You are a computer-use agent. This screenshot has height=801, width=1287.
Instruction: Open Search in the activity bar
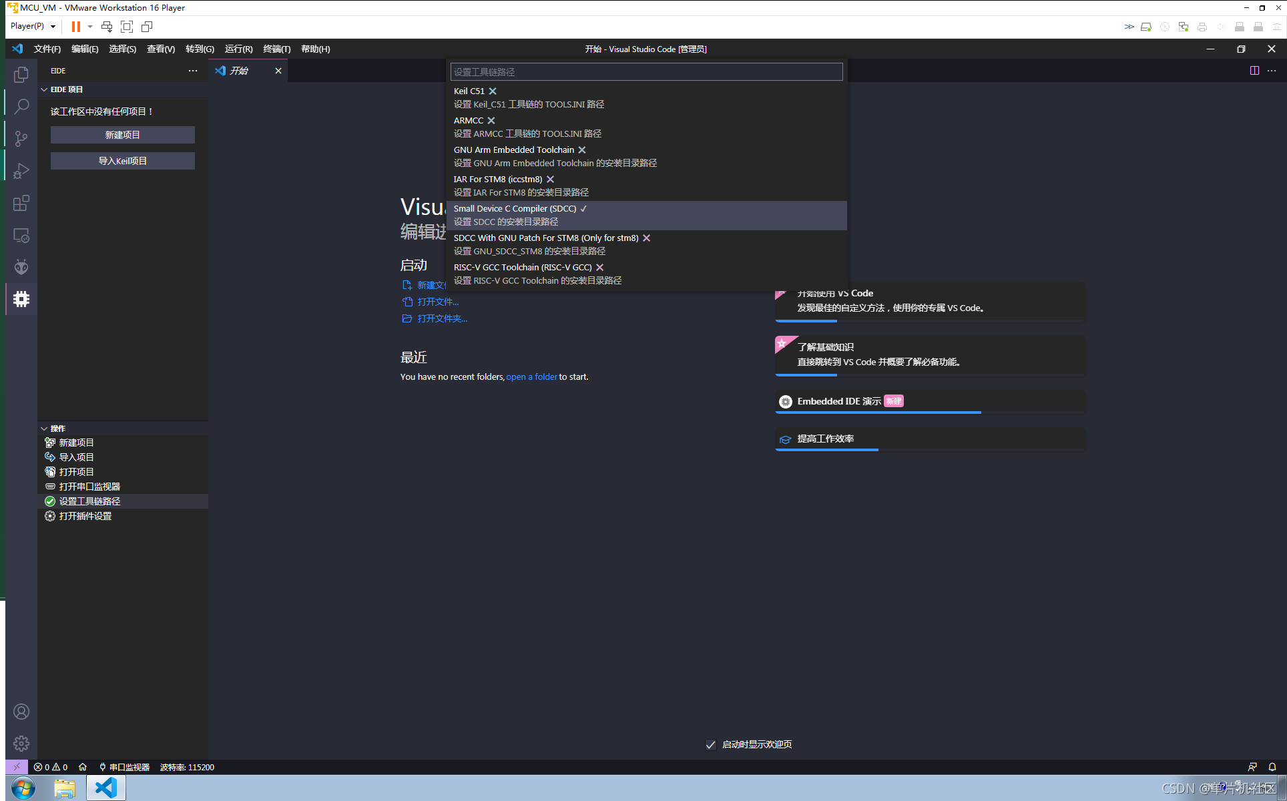(x=21, y=105)
